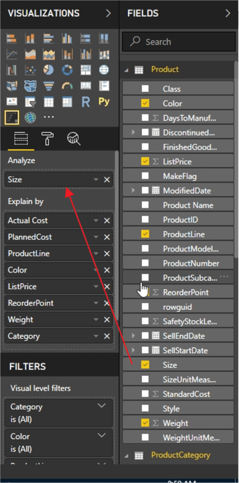The image size is (239, 483).
Task: Tick the Product Name field checkbox
Action: [x=145, y=205]
